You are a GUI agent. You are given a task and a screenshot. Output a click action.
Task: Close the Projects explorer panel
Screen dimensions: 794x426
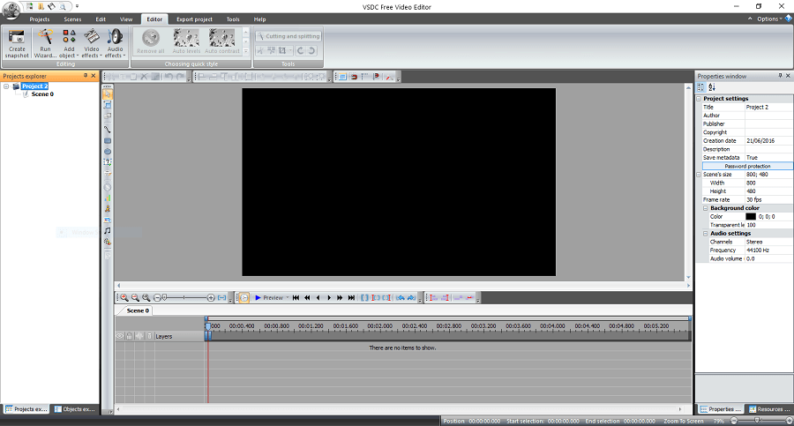(x=94, y=76)
